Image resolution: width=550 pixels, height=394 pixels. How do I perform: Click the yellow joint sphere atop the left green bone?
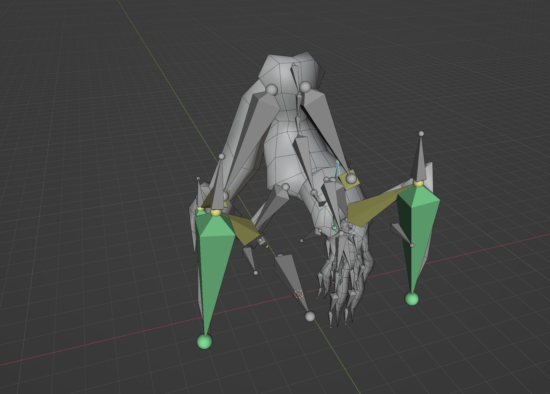coord(216,213)
